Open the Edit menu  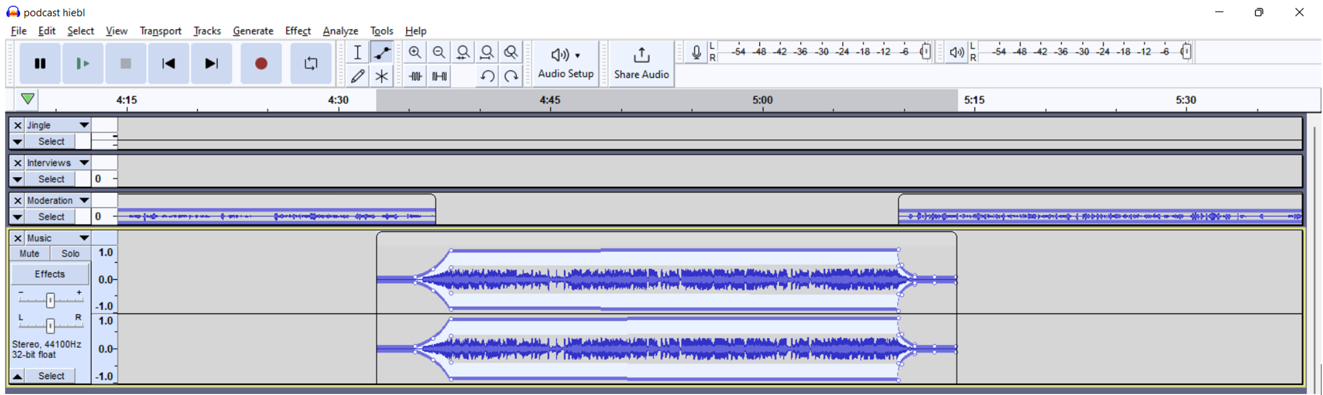pyautogui.click(x=47, y=31)
